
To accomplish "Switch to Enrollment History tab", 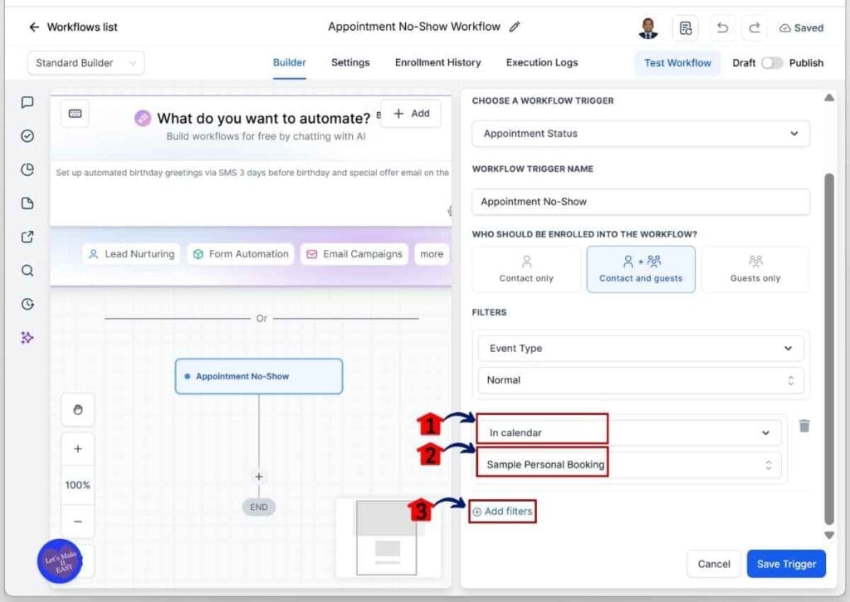I will coord(438,63).
